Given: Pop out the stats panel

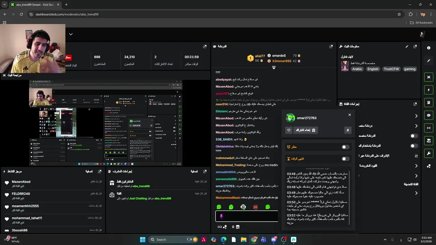Looking at the screenshot, I should pyautogui.click(x=205, y=46).
